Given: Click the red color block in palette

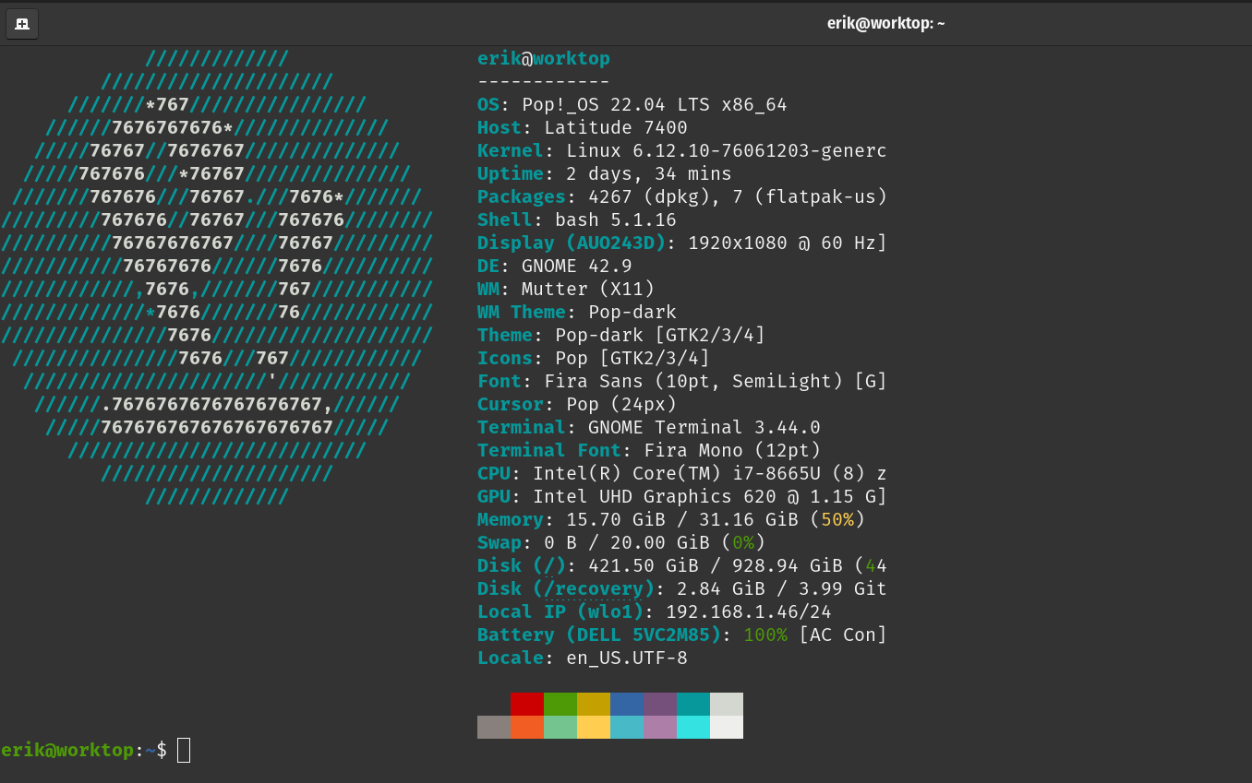Looking at the screenshot, I should (x=527, y=705).
